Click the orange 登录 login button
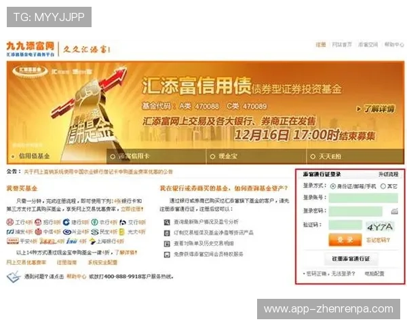 pos(345,240)
